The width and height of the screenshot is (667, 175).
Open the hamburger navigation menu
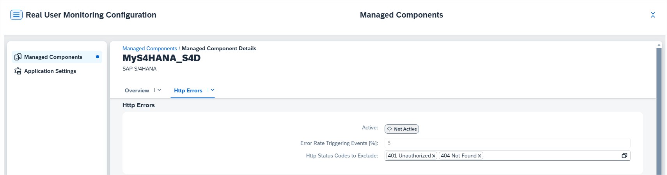point(16,15)
